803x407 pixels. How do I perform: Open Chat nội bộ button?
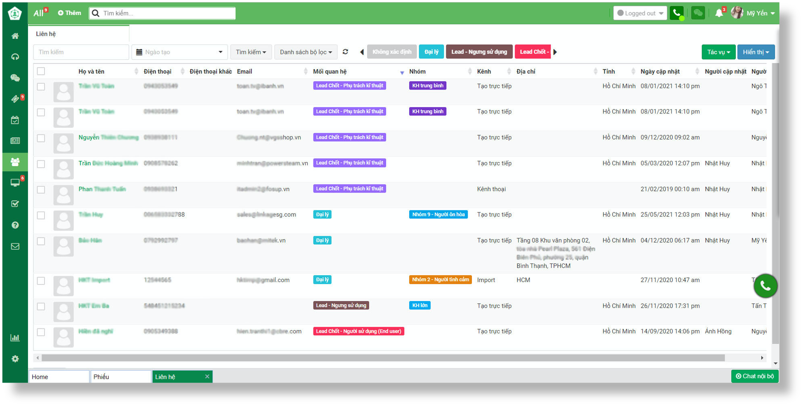pyautogui.click(x=755, y=376)
